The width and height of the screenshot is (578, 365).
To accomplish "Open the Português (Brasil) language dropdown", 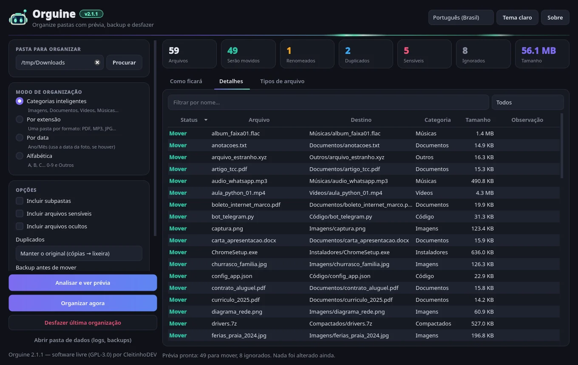I will (x=461, y=17).
